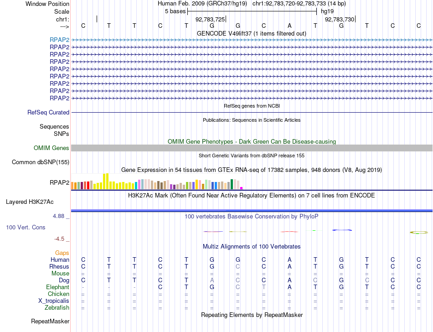Click the blue H3K27Ac signal band
This screenshot has width=433, height=332.
point(252,211)
